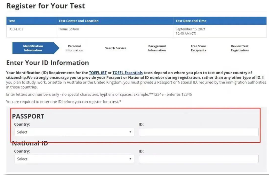Screen dimensions: 270x175
Task: Click the 'Test Center and Location' column header
Action: 115,21
